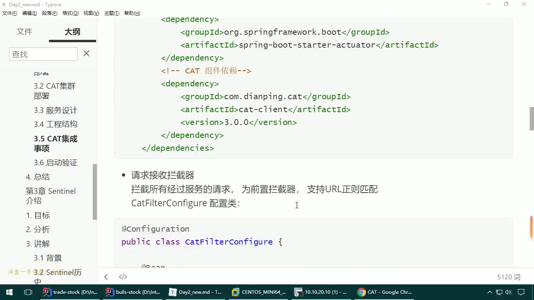Jump to outline item 3. 讲解
Image resolution: width=534 pixels, height=300 pixels.
(38, 244)
